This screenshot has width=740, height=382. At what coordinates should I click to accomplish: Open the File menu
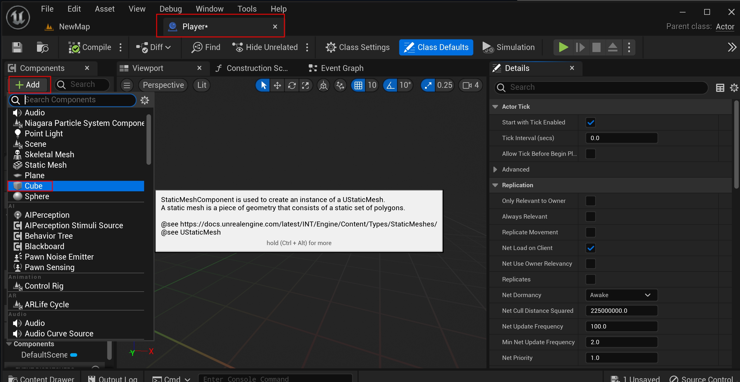tap(47, 9)
